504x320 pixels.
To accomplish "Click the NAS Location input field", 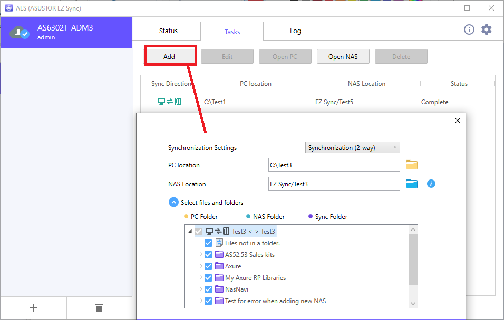I will (x=334, y=184).
